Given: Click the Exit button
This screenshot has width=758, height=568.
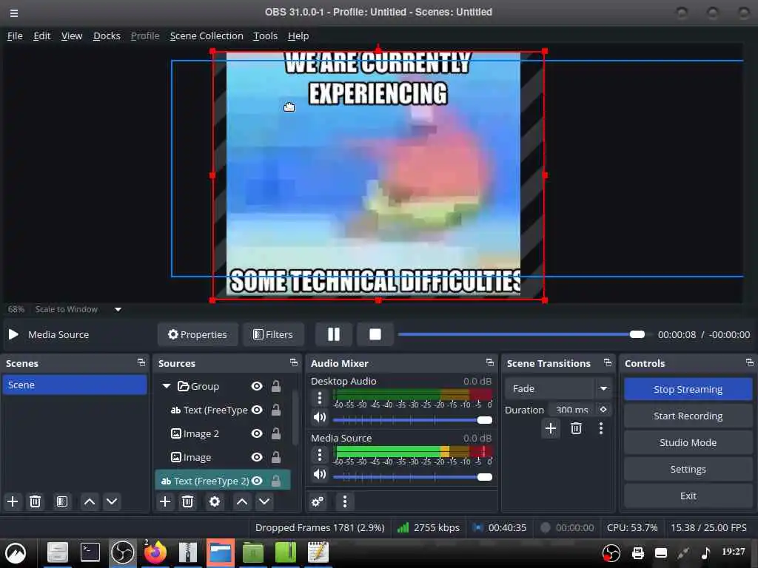Looking at the screenshot, I should (688, 496).
